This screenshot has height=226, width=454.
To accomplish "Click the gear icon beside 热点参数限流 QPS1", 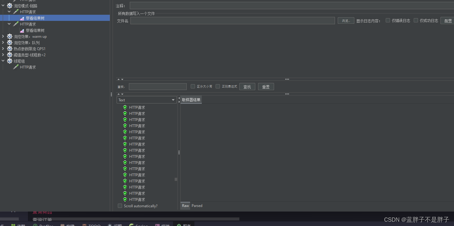I will [10, 49].
